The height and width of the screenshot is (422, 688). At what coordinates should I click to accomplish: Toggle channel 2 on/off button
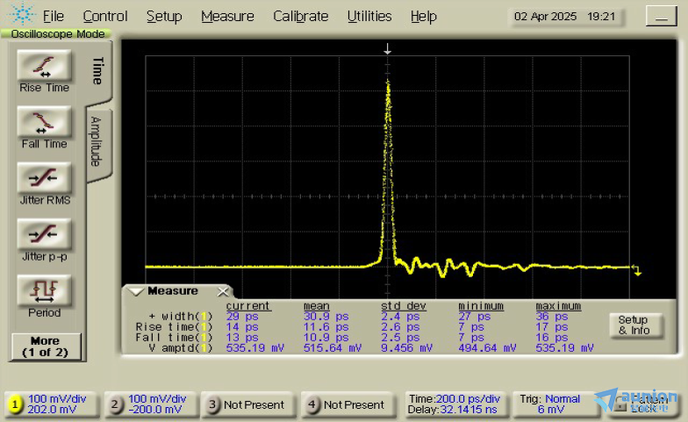tap(115, 404)
